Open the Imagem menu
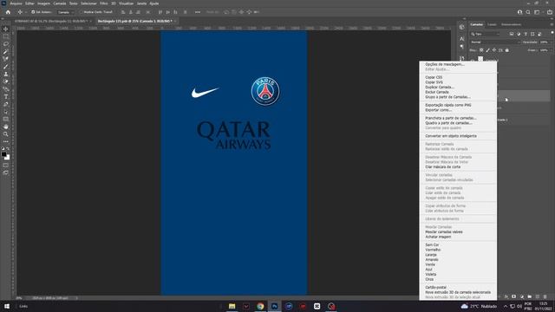The width and height of the screenshot is (555, 312). click(44, 3)
